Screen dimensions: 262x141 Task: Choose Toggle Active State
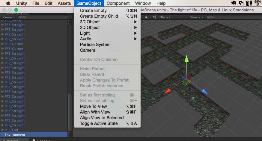(x=107, y=123)
